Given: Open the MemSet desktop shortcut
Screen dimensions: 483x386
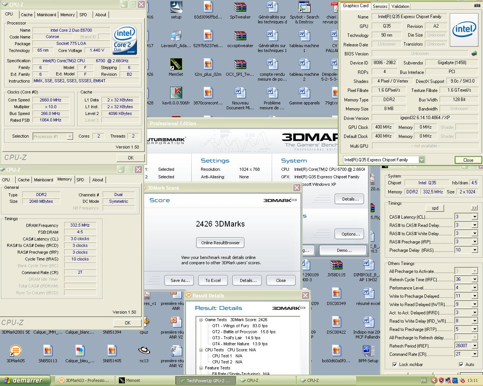Looking at the screenshot, I should tap(176, 64).
